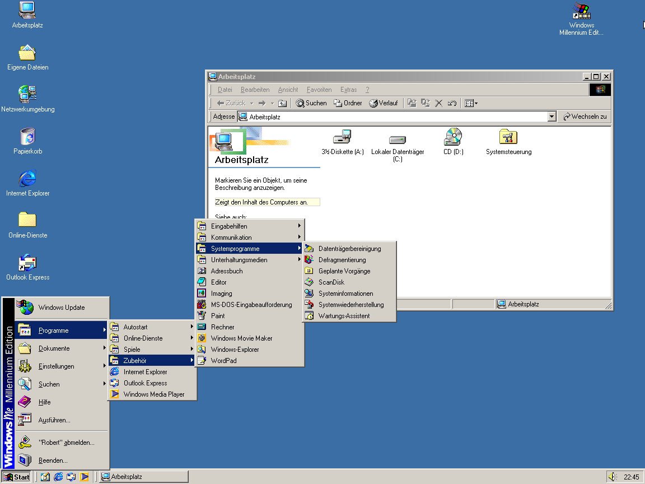Open forward history dropdown arrow
Viewport: 645px width, 484px height.
click(272, 103)
